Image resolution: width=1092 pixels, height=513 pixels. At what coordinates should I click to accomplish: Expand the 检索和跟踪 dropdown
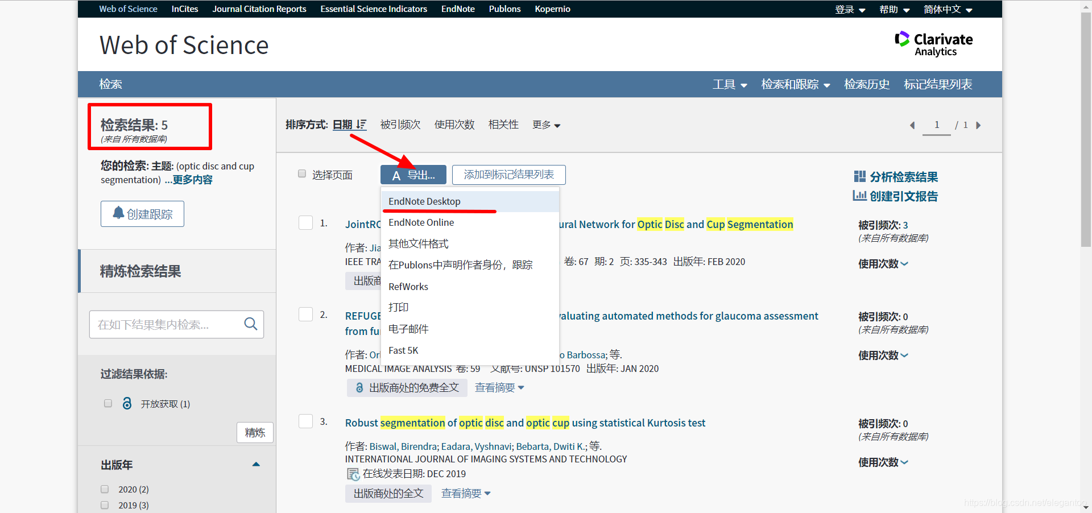coord(796,84)
